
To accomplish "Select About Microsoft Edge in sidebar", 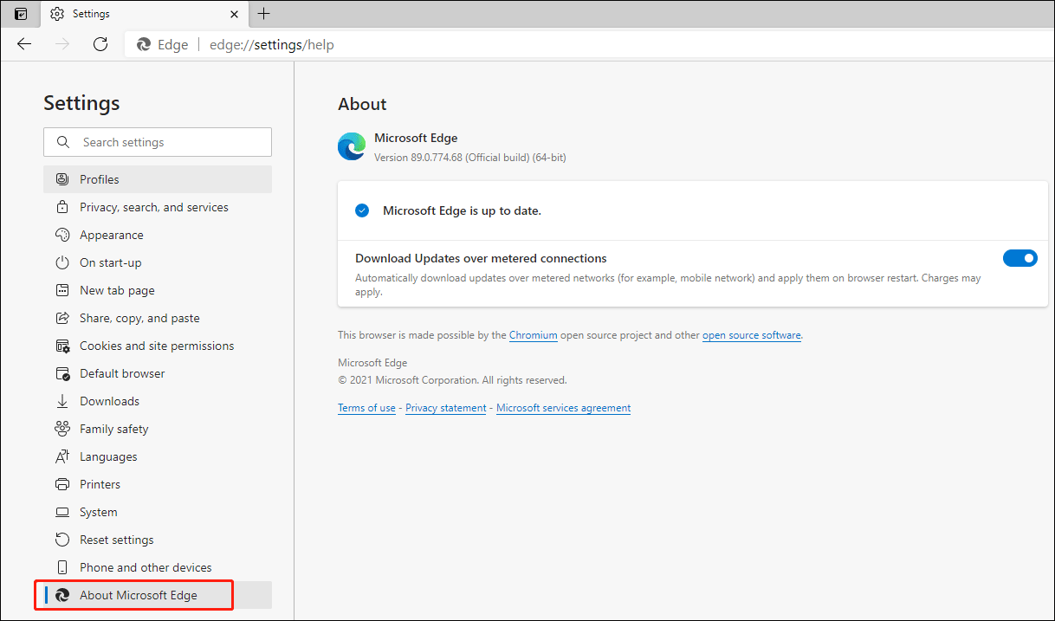I will point(137,595).
